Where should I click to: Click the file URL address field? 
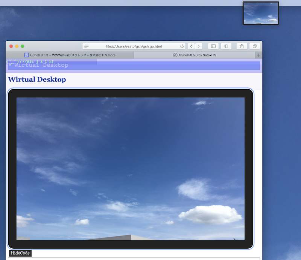(134, 46)
